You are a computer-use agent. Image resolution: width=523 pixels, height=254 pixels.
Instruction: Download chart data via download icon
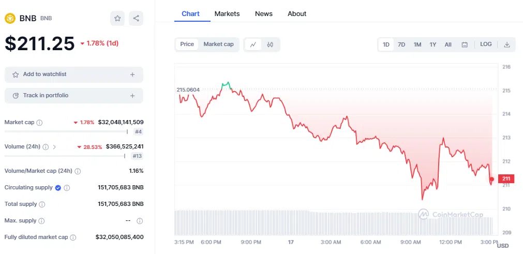(507, 44)
